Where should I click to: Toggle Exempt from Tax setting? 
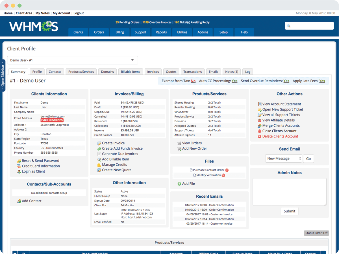coord(193,81)
